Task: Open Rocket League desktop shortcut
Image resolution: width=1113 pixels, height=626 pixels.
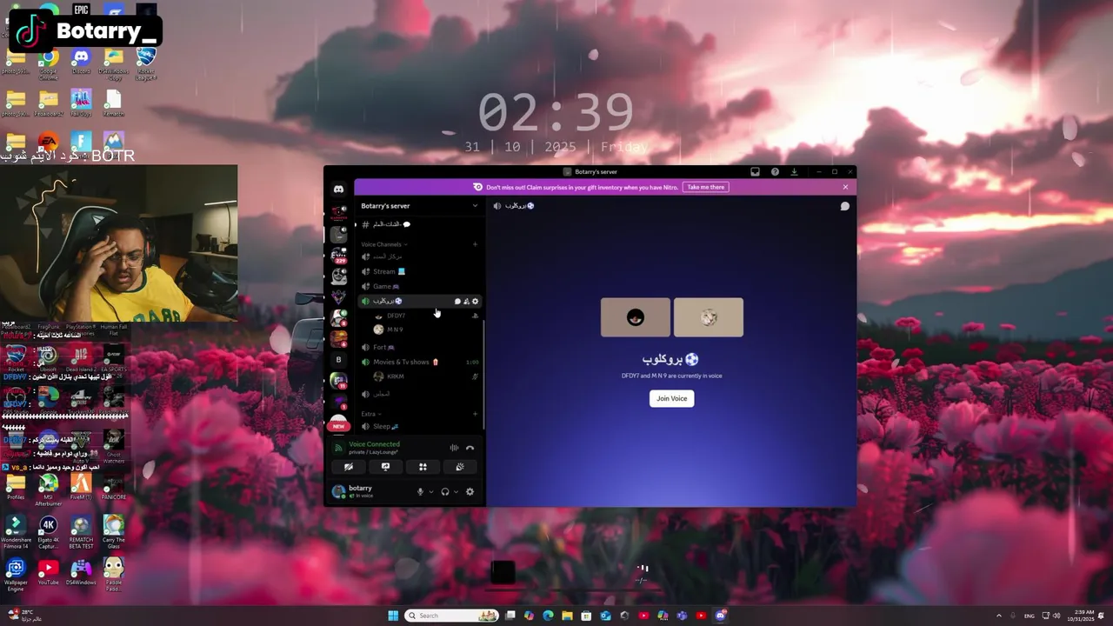Action: (146, 64)
